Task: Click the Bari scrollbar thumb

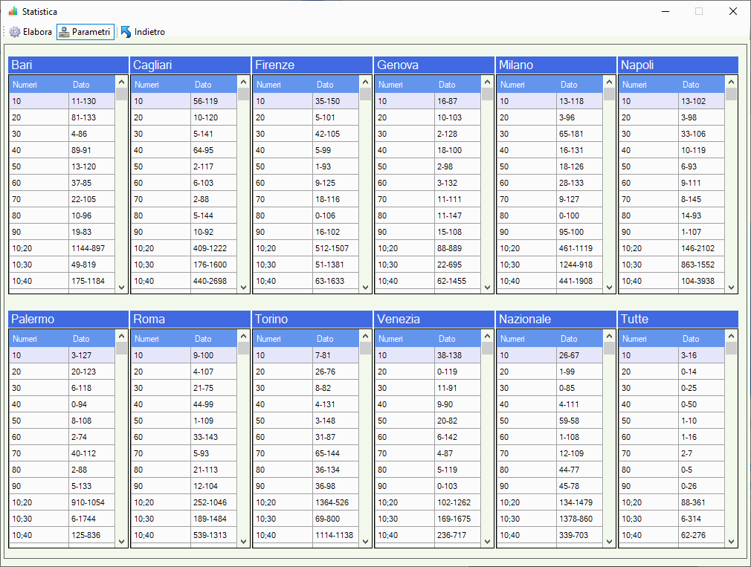Action: (x=122, y=94)
